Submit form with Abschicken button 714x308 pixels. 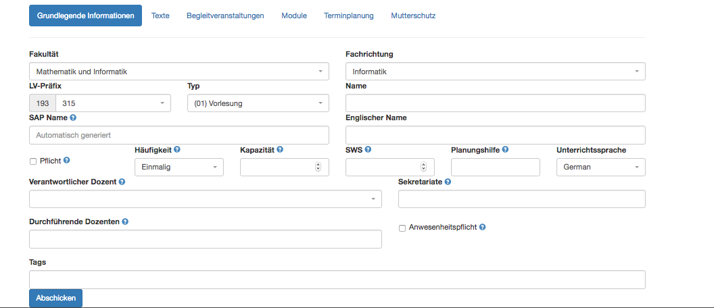[x=55, y=298]
